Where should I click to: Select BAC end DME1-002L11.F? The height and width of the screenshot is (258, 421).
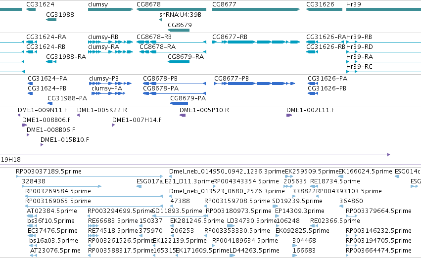[x=310, y=110]
